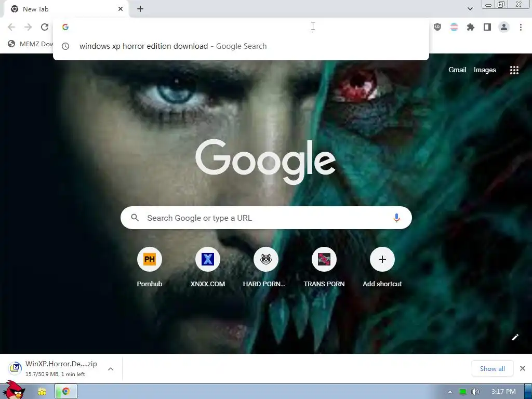Reload the page with the refresh icon

pyautogui.click(x=45, y=27)
